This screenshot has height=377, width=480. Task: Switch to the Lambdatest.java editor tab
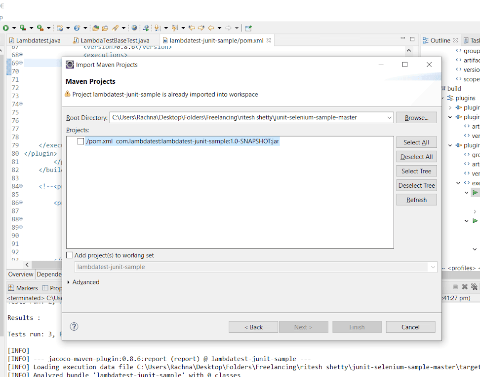38,40
